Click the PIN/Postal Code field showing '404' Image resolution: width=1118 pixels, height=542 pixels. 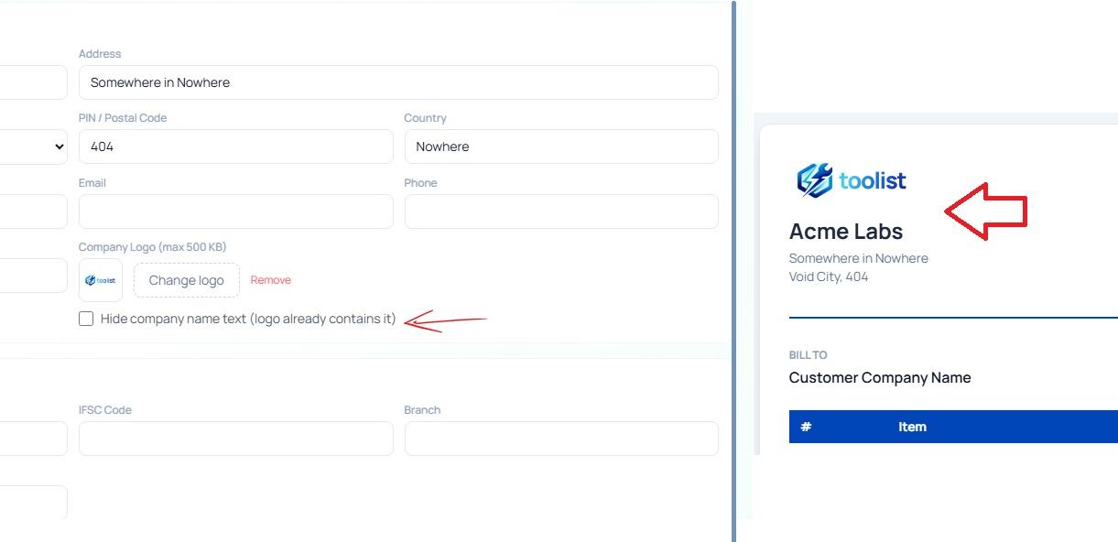point(235,146)
